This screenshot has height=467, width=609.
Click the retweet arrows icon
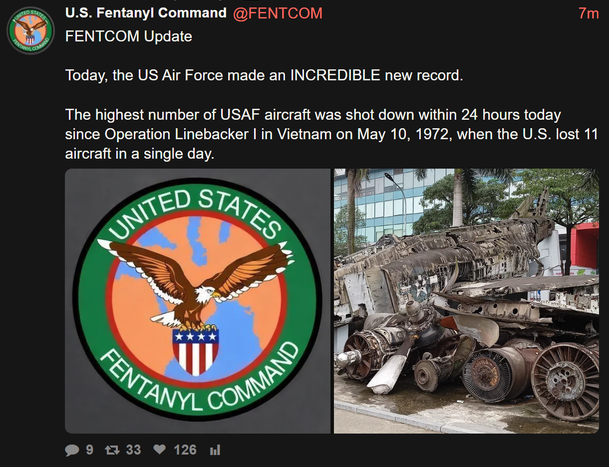coord(112,450)
